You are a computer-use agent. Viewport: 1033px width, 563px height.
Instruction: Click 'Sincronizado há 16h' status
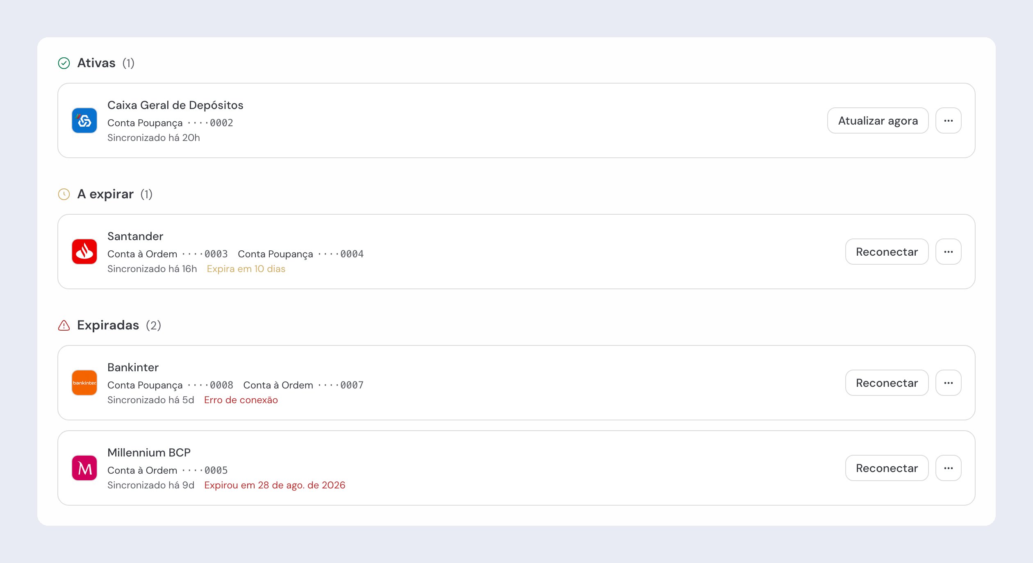tap(152, 269)
